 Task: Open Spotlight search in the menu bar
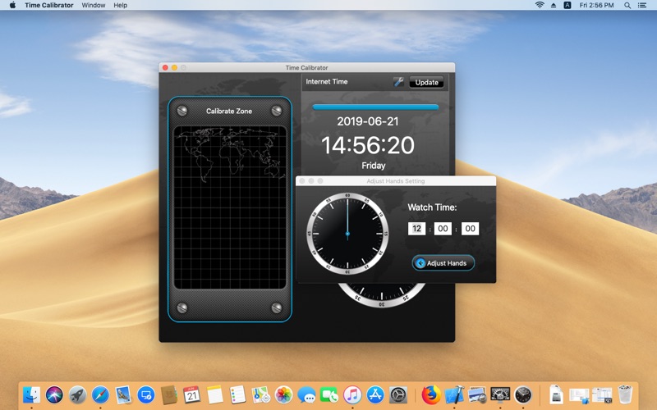(x=627, y=6)
